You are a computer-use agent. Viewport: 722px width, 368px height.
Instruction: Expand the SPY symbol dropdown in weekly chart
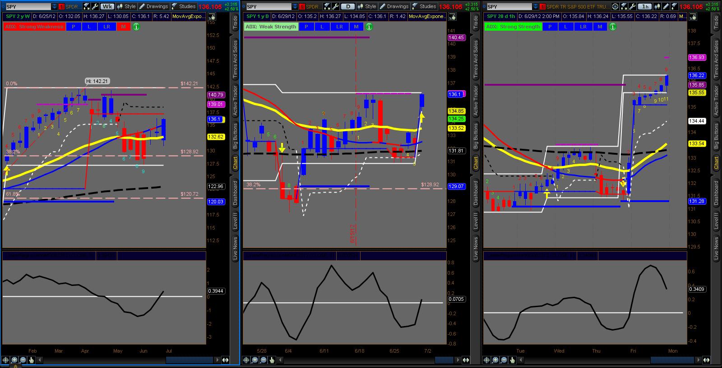[55, 7]
